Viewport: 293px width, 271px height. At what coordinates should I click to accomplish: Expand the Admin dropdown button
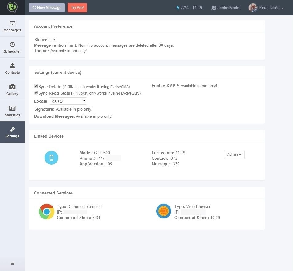(x=234, y=155)
